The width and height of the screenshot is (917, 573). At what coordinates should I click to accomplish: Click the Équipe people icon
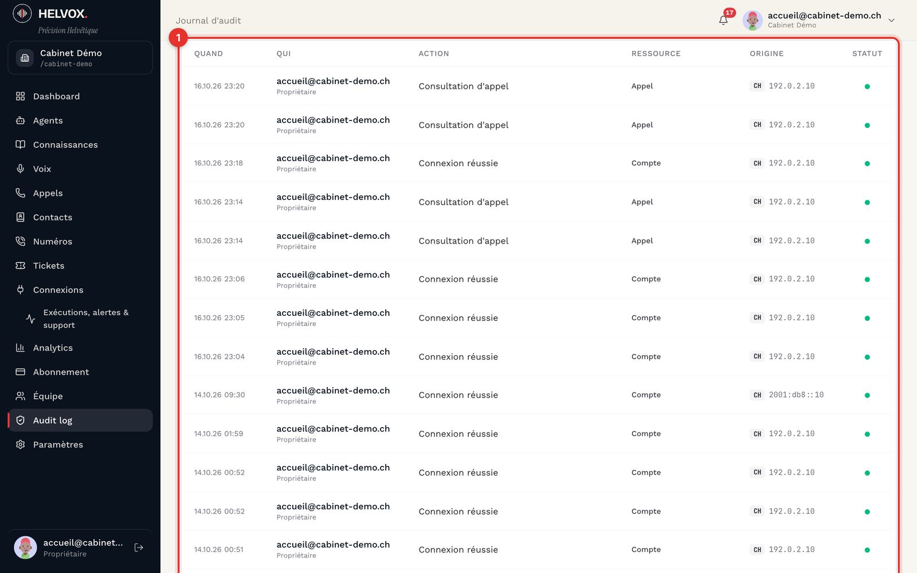coord(21,396)
